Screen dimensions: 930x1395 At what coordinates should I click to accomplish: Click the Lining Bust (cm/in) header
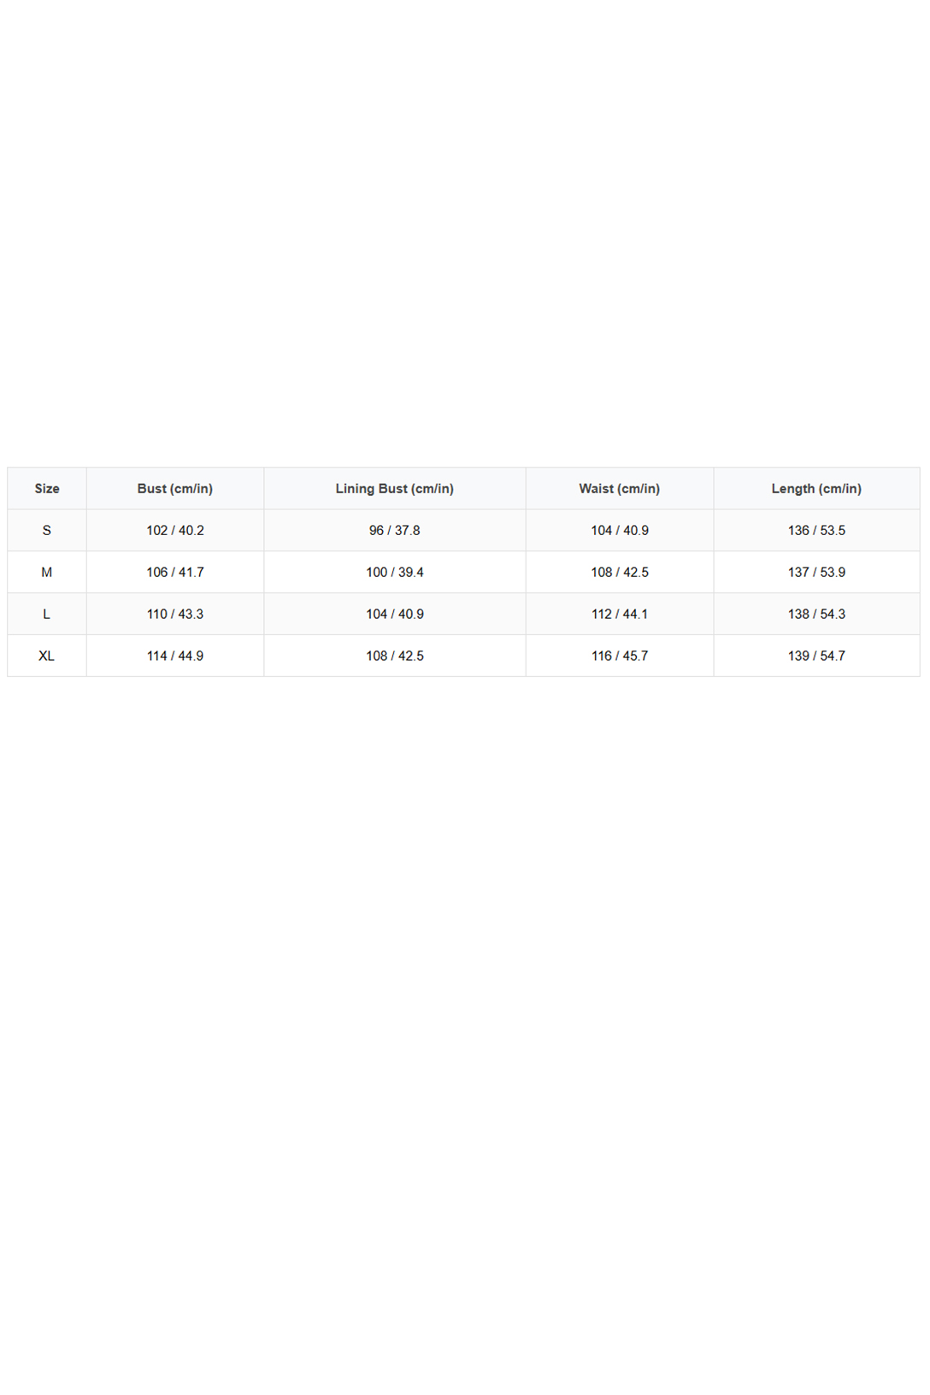tap(395, 488)
